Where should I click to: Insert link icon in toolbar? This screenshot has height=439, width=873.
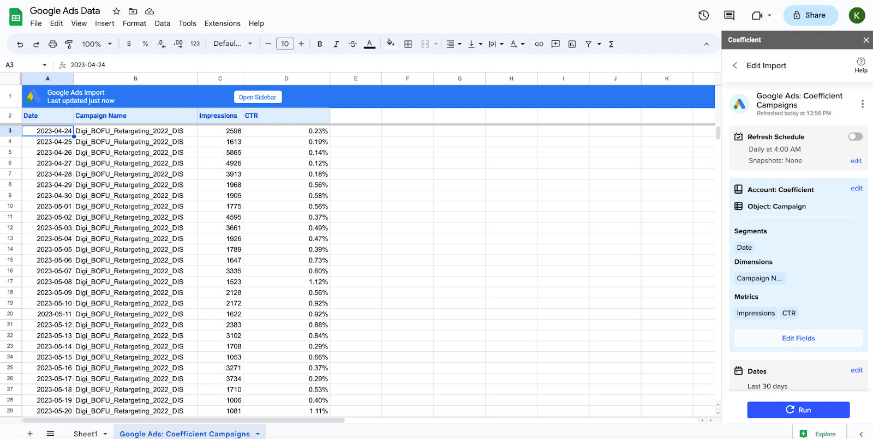tap(539, 44)
